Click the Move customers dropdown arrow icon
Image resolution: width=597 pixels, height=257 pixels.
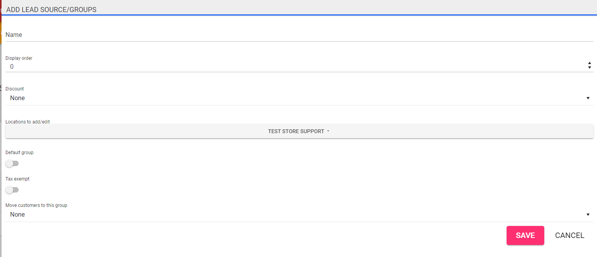pos(588,215)
